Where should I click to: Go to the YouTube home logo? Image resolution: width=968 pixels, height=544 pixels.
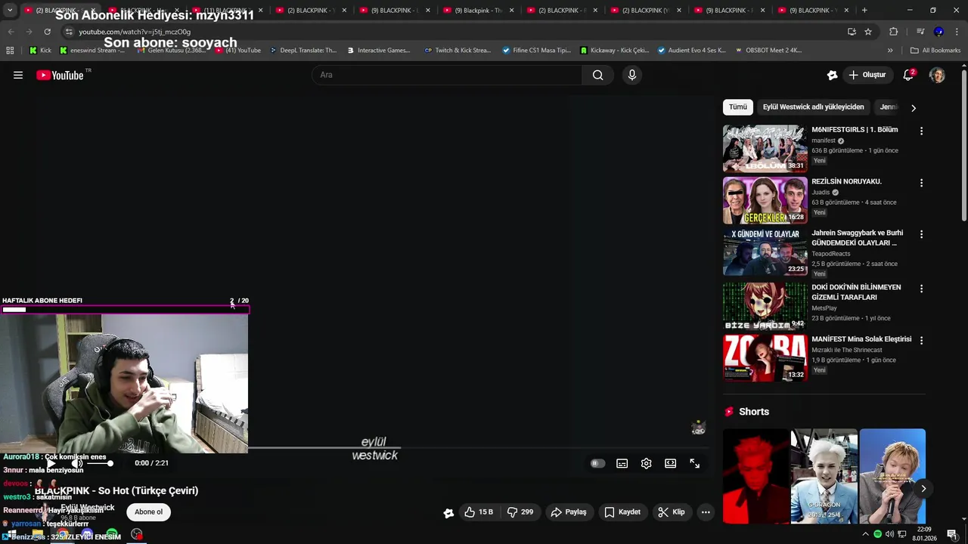coord(60,75)
